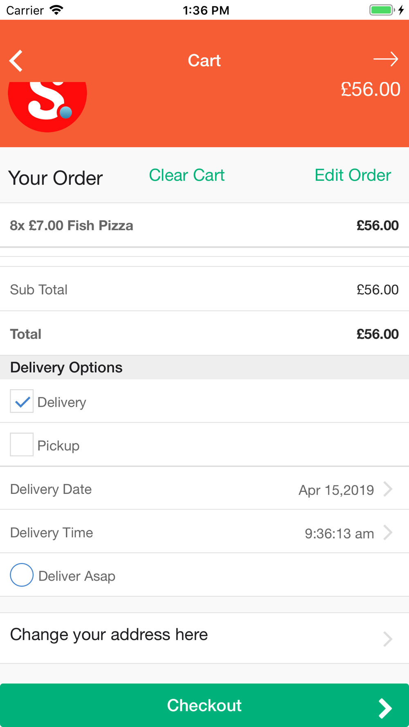The width and height of the screenshot is (409, 727).
Task: Tap the Change your address here row
Action: [204, 638]
